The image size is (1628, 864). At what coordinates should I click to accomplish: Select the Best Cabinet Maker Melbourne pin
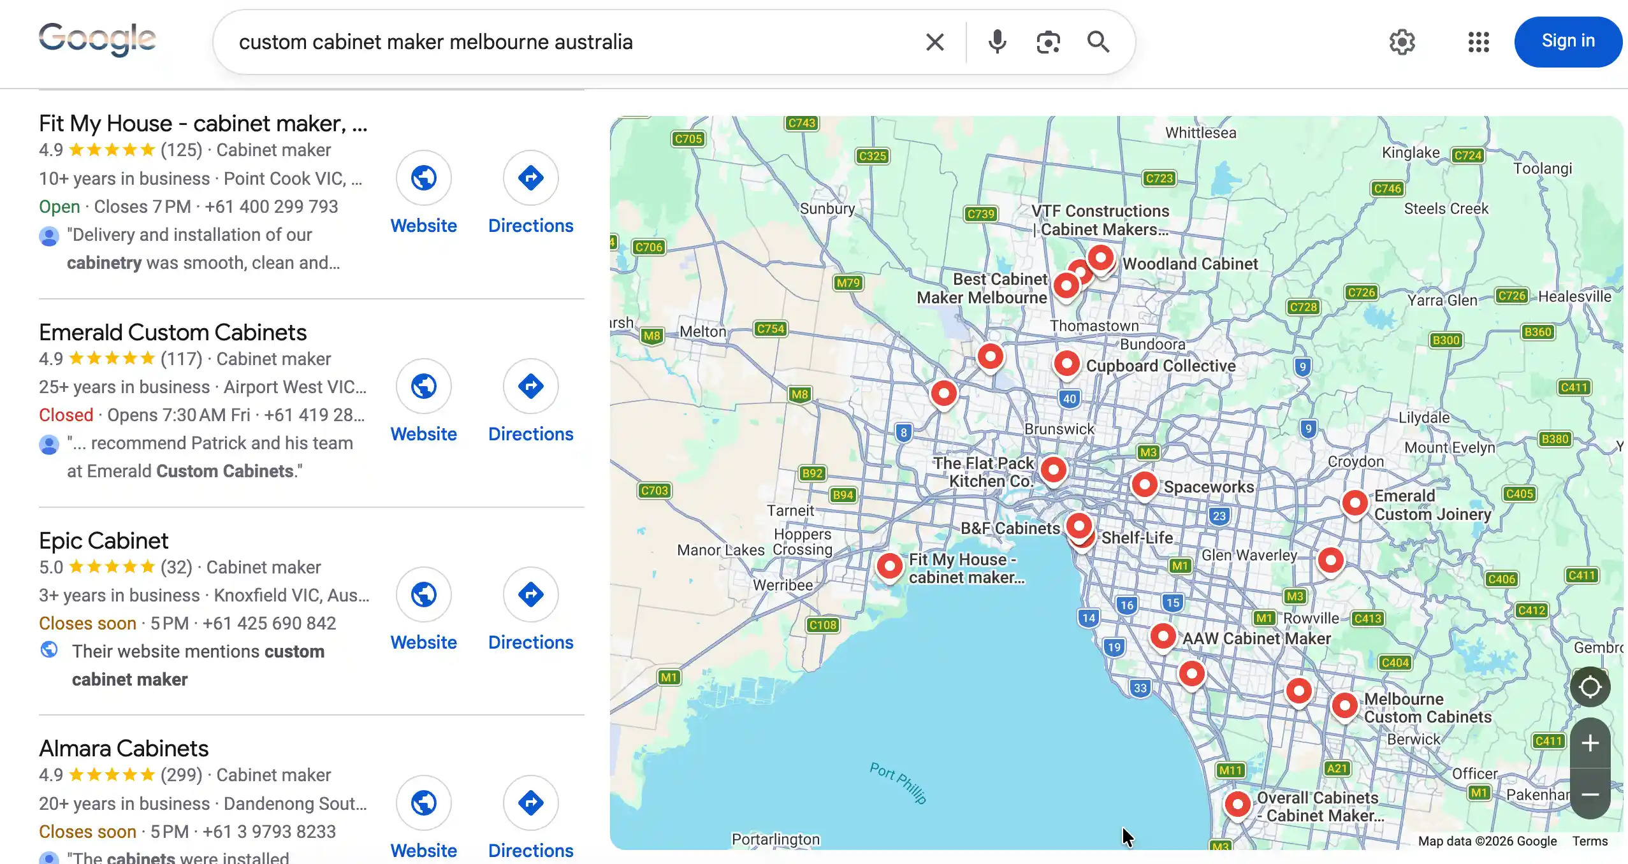1066,285
